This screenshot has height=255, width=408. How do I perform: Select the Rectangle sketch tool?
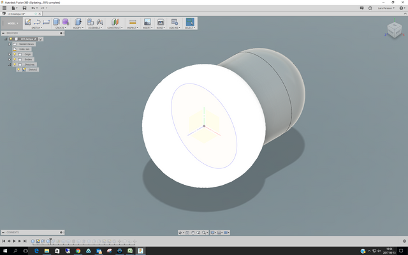click(46, 22)
